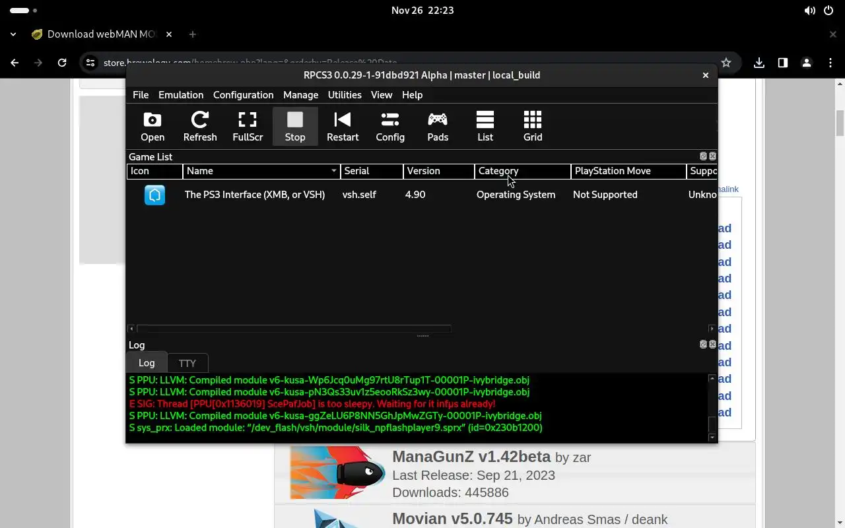Open clock and calendar Nov 26

point(422,11)
